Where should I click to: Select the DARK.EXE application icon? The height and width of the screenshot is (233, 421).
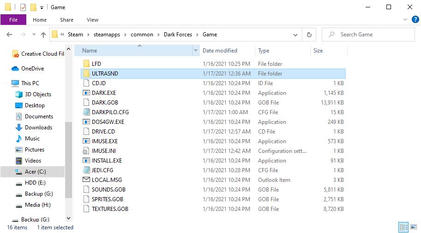click(x=86, y=93)
